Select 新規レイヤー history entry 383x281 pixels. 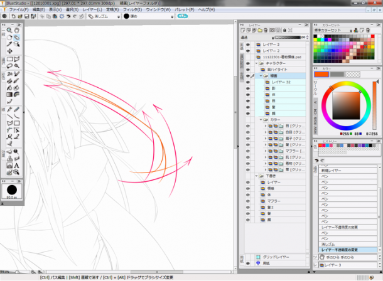click(x=348, y=171)
